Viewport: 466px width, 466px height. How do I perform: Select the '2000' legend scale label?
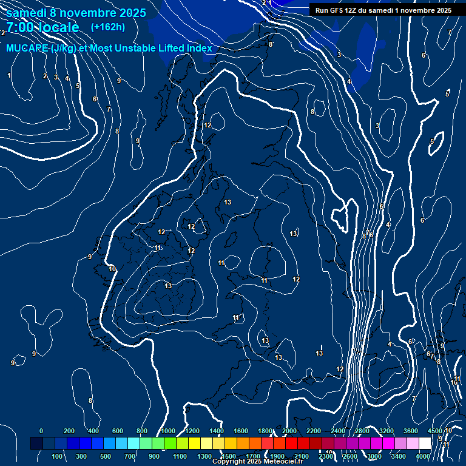pos(289,431)
